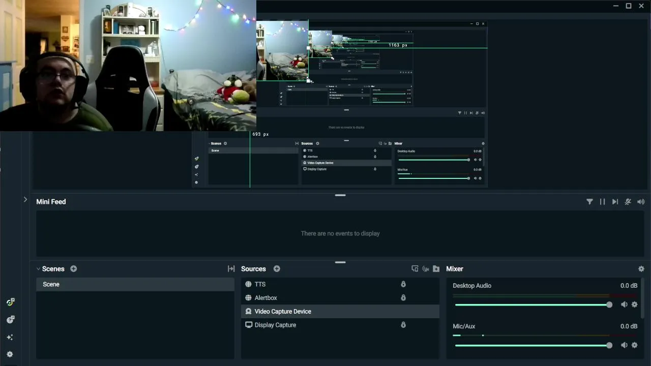Open Settings gear in left sidebar
The image size is (651, 366).
10,354
